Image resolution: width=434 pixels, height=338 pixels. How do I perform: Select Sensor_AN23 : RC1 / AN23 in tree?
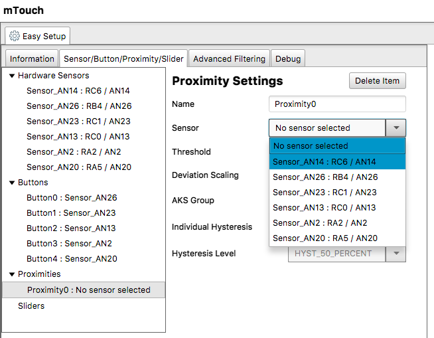pos(78,122)
